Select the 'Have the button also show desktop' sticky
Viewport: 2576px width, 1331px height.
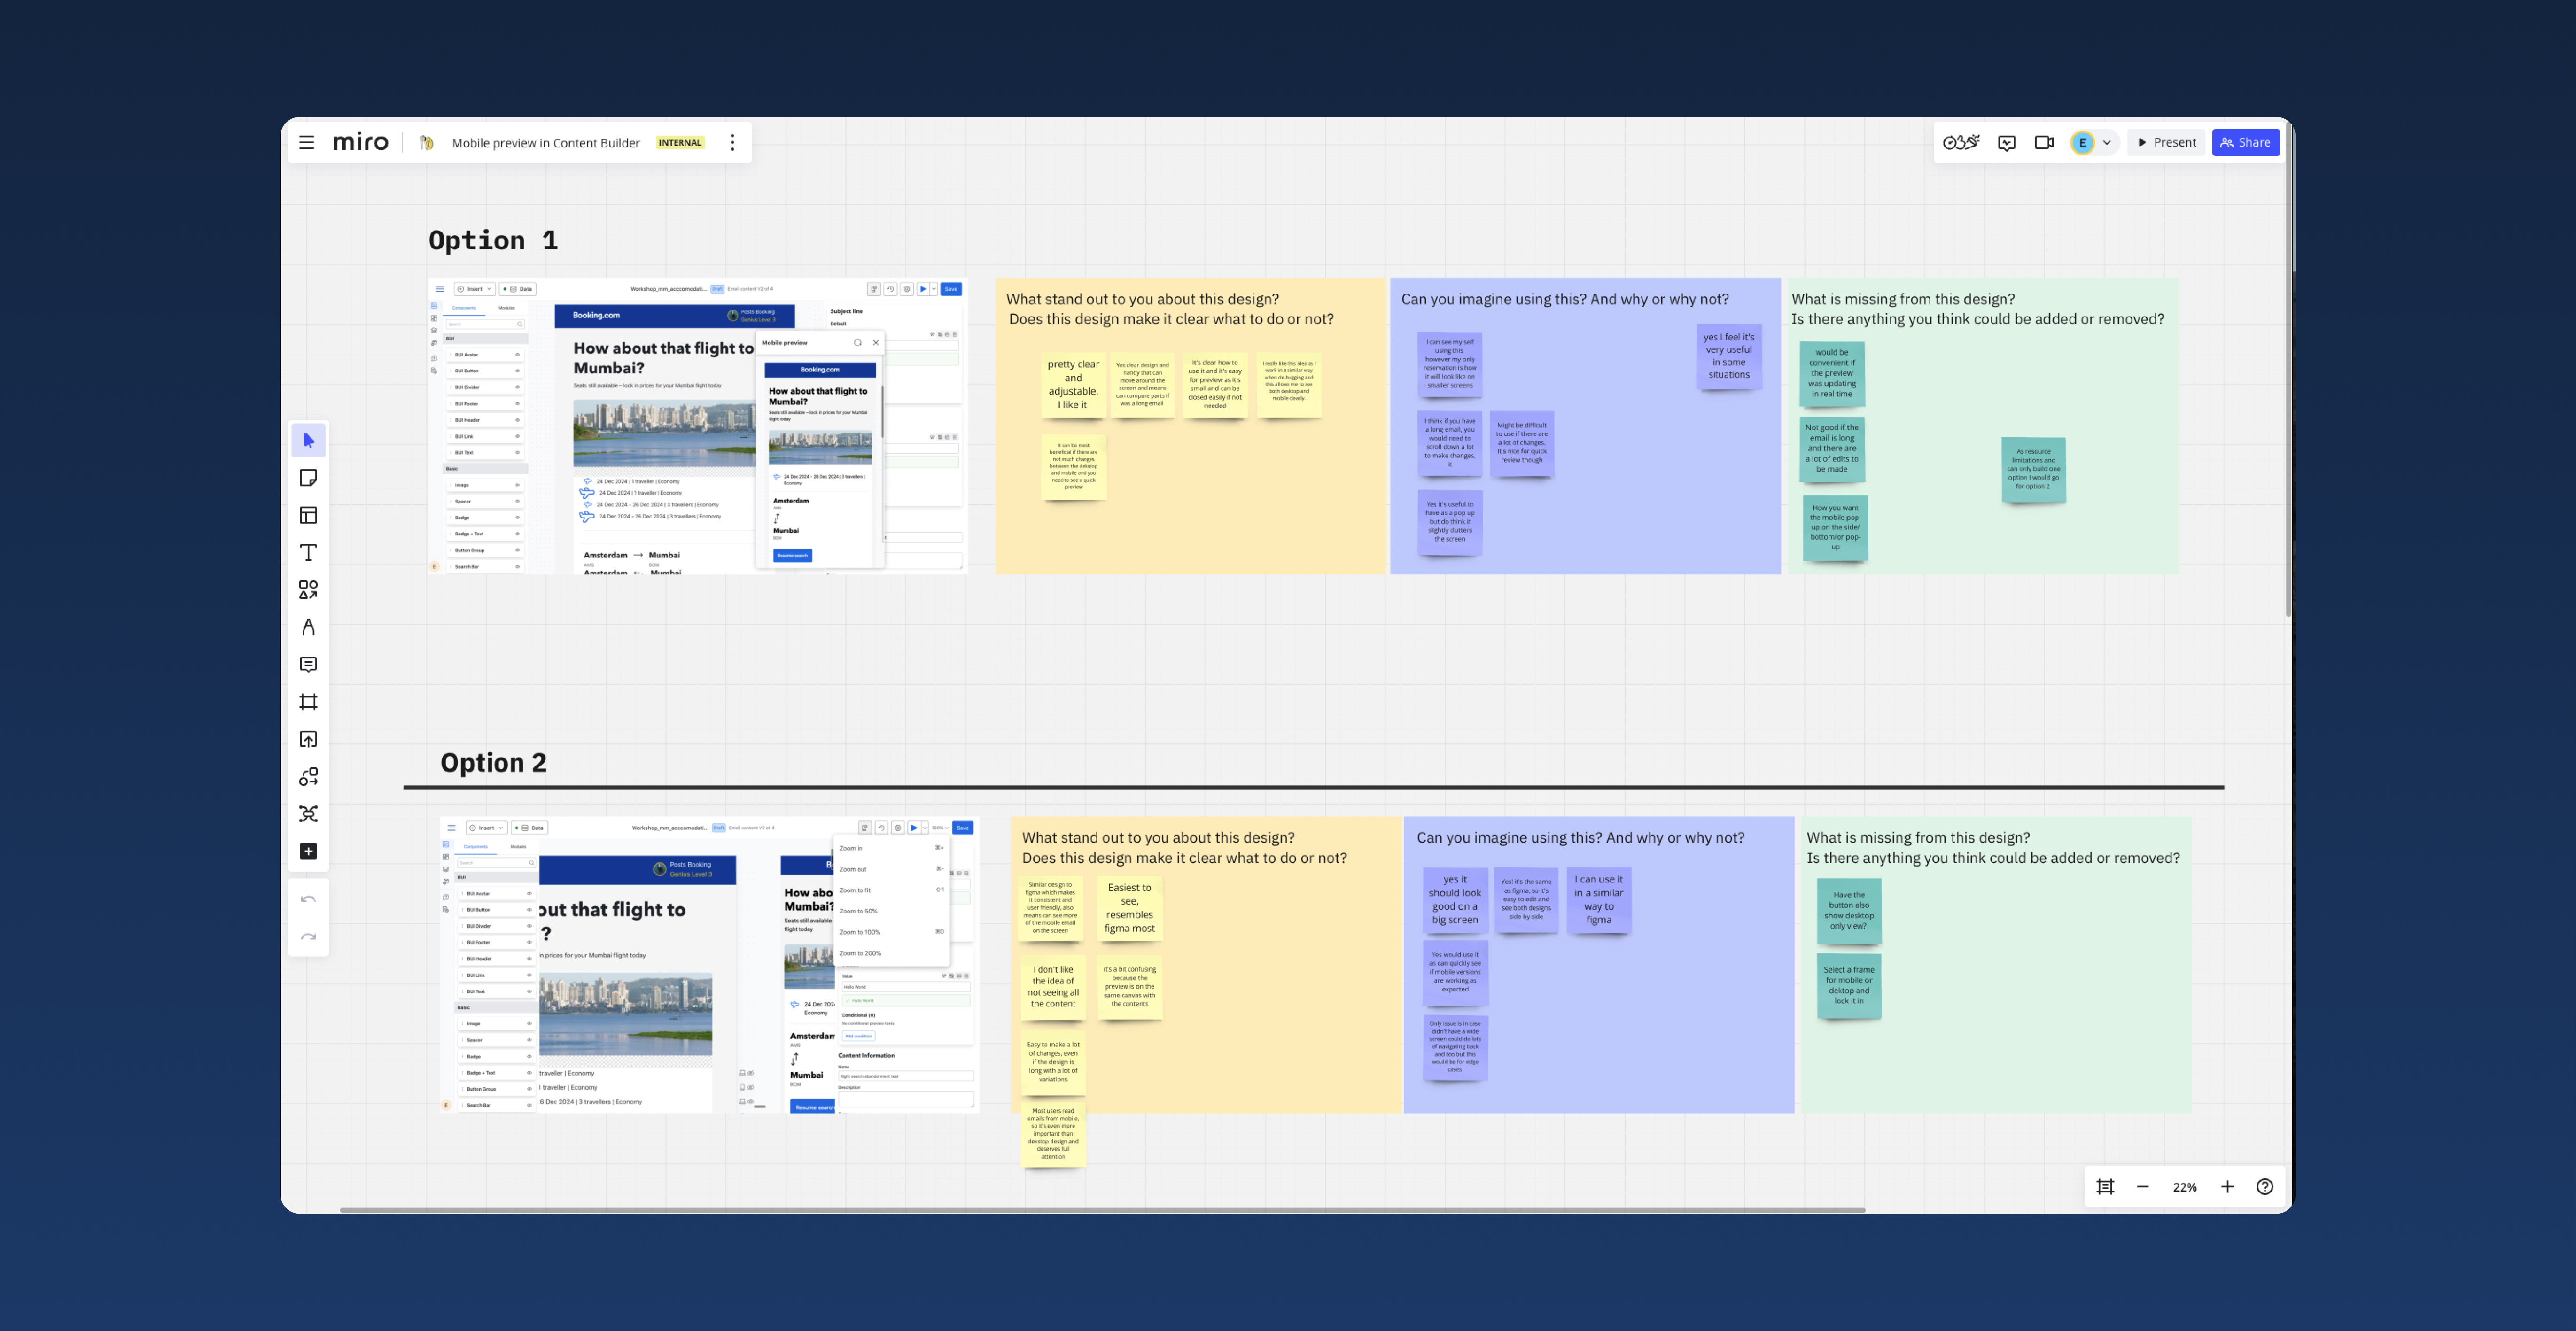(x=1849, y=911)
